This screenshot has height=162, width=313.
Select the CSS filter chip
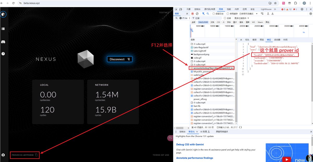[218, 22]
